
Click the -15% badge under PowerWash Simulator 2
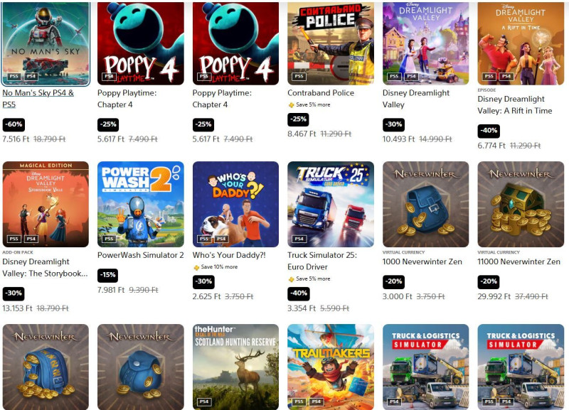[x=108, y=275]
